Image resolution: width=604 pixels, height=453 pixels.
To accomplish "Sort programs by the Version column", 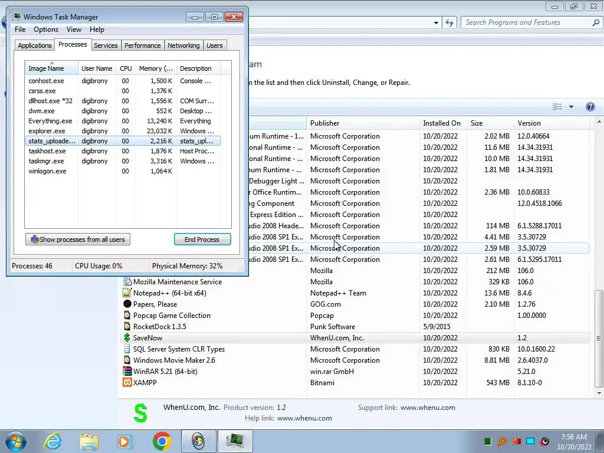I will point(552,123).
